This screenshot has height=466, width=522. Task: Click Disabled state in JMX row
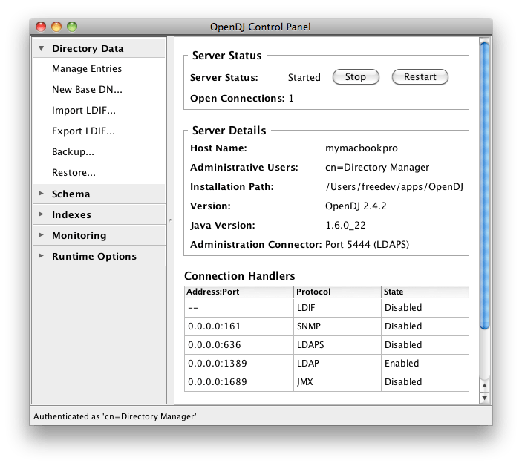coord(425,382)
